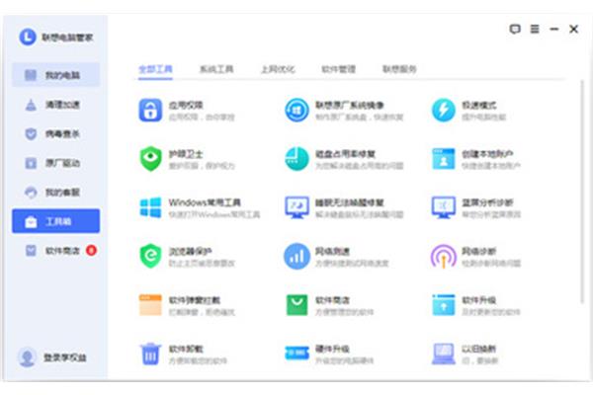Open the 软件弹窗拦截 orange window icon
593x395 pixels.
coord(150,305)
